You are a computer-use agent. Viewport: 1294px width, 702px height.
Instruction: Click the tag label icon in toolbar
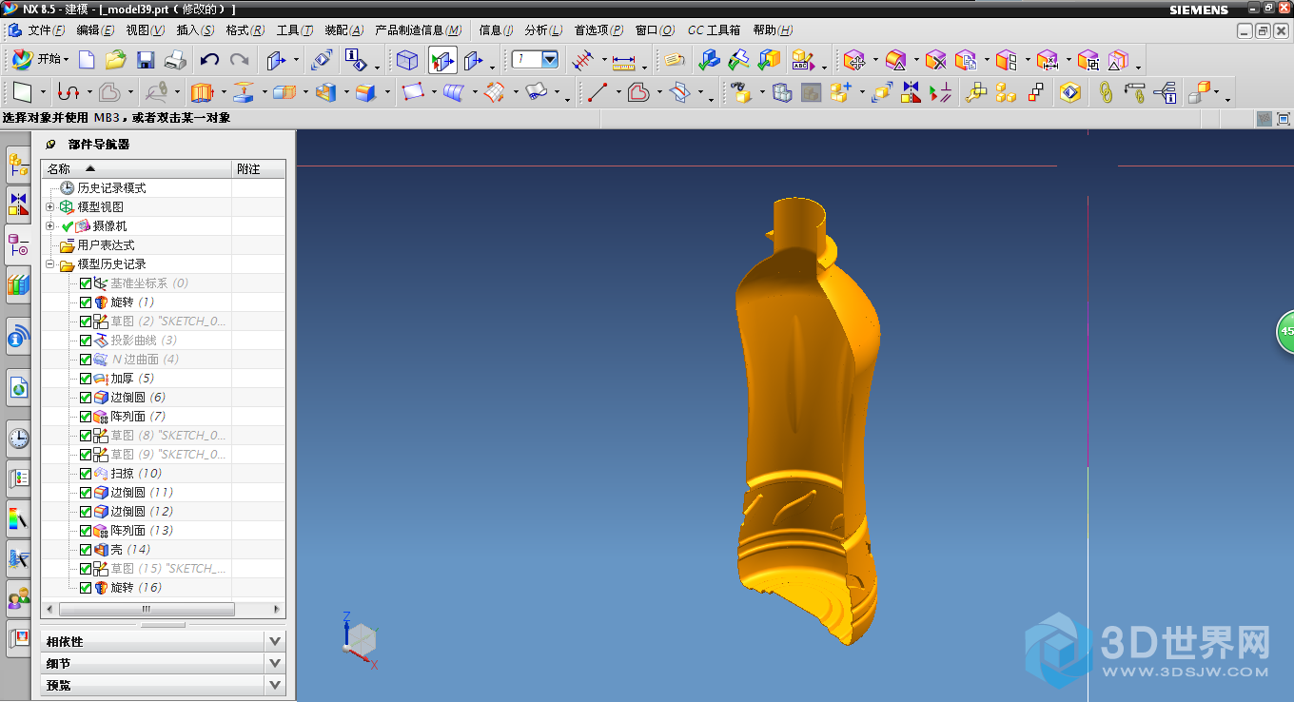coord(675,60)
